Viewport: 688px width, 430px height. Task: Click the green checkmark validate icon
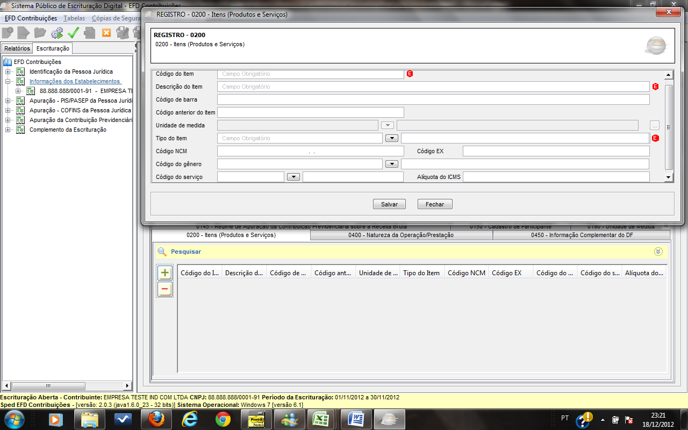tap(73, 33)
